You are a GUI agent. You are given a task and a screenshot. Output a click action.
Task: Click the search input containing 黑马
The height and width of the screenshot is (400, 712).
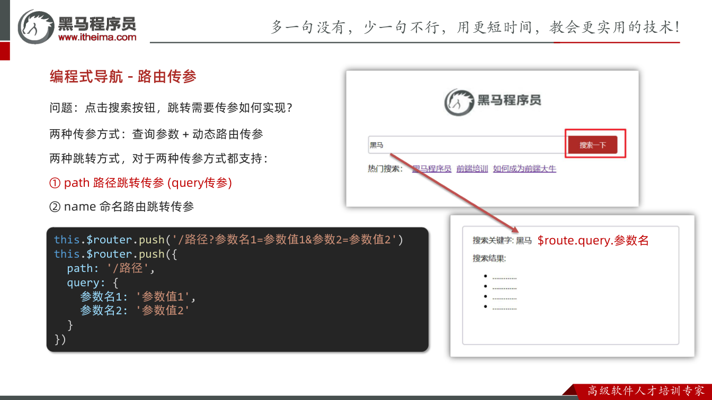468,144
